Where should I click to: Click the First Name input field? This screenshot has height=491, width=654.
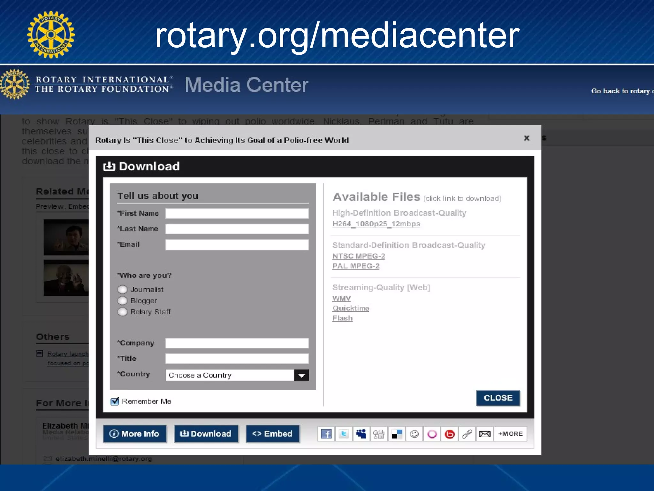coord(237,214)
